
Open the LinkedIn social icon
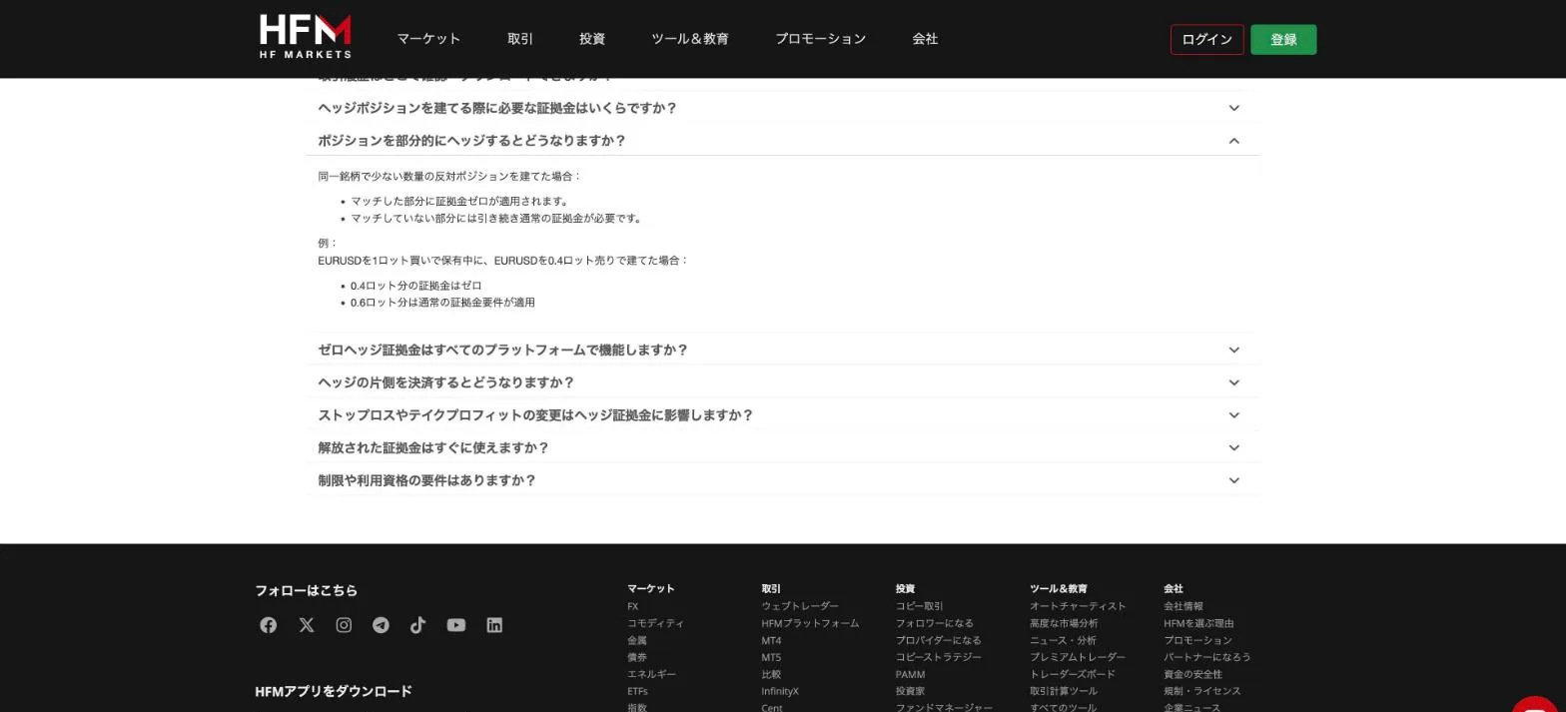(x=494, y=625)
